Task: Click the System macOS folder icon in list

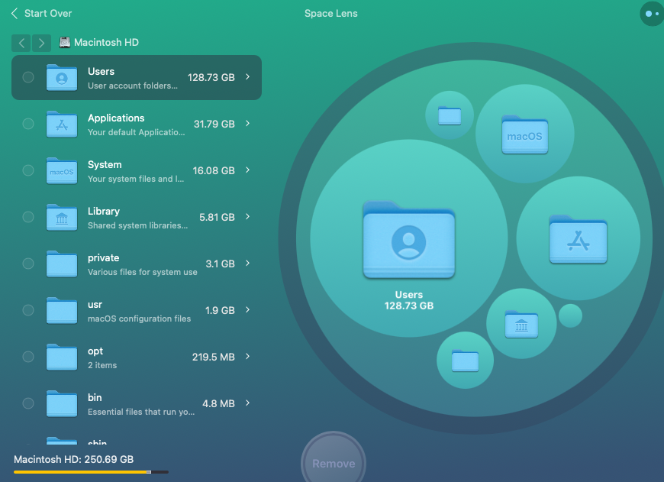Action: pos(62,171)
